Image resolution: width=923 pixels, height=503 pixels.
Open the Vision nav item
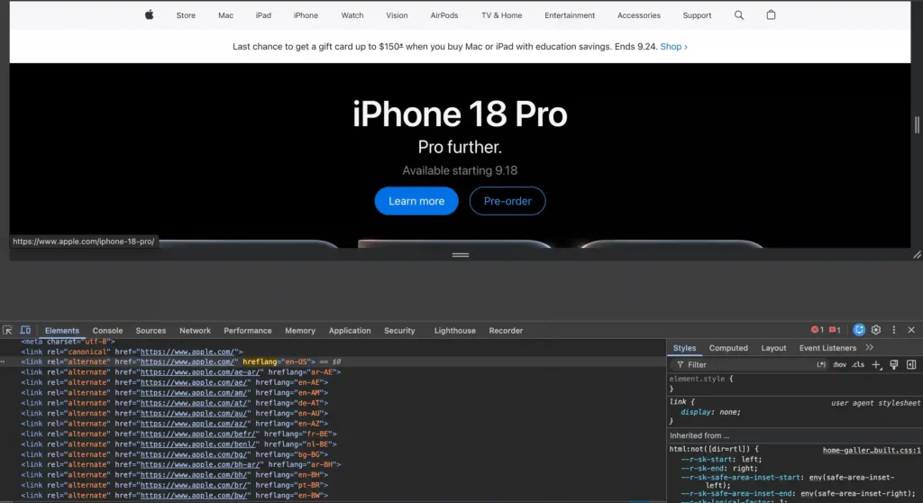tap(397, 15)
